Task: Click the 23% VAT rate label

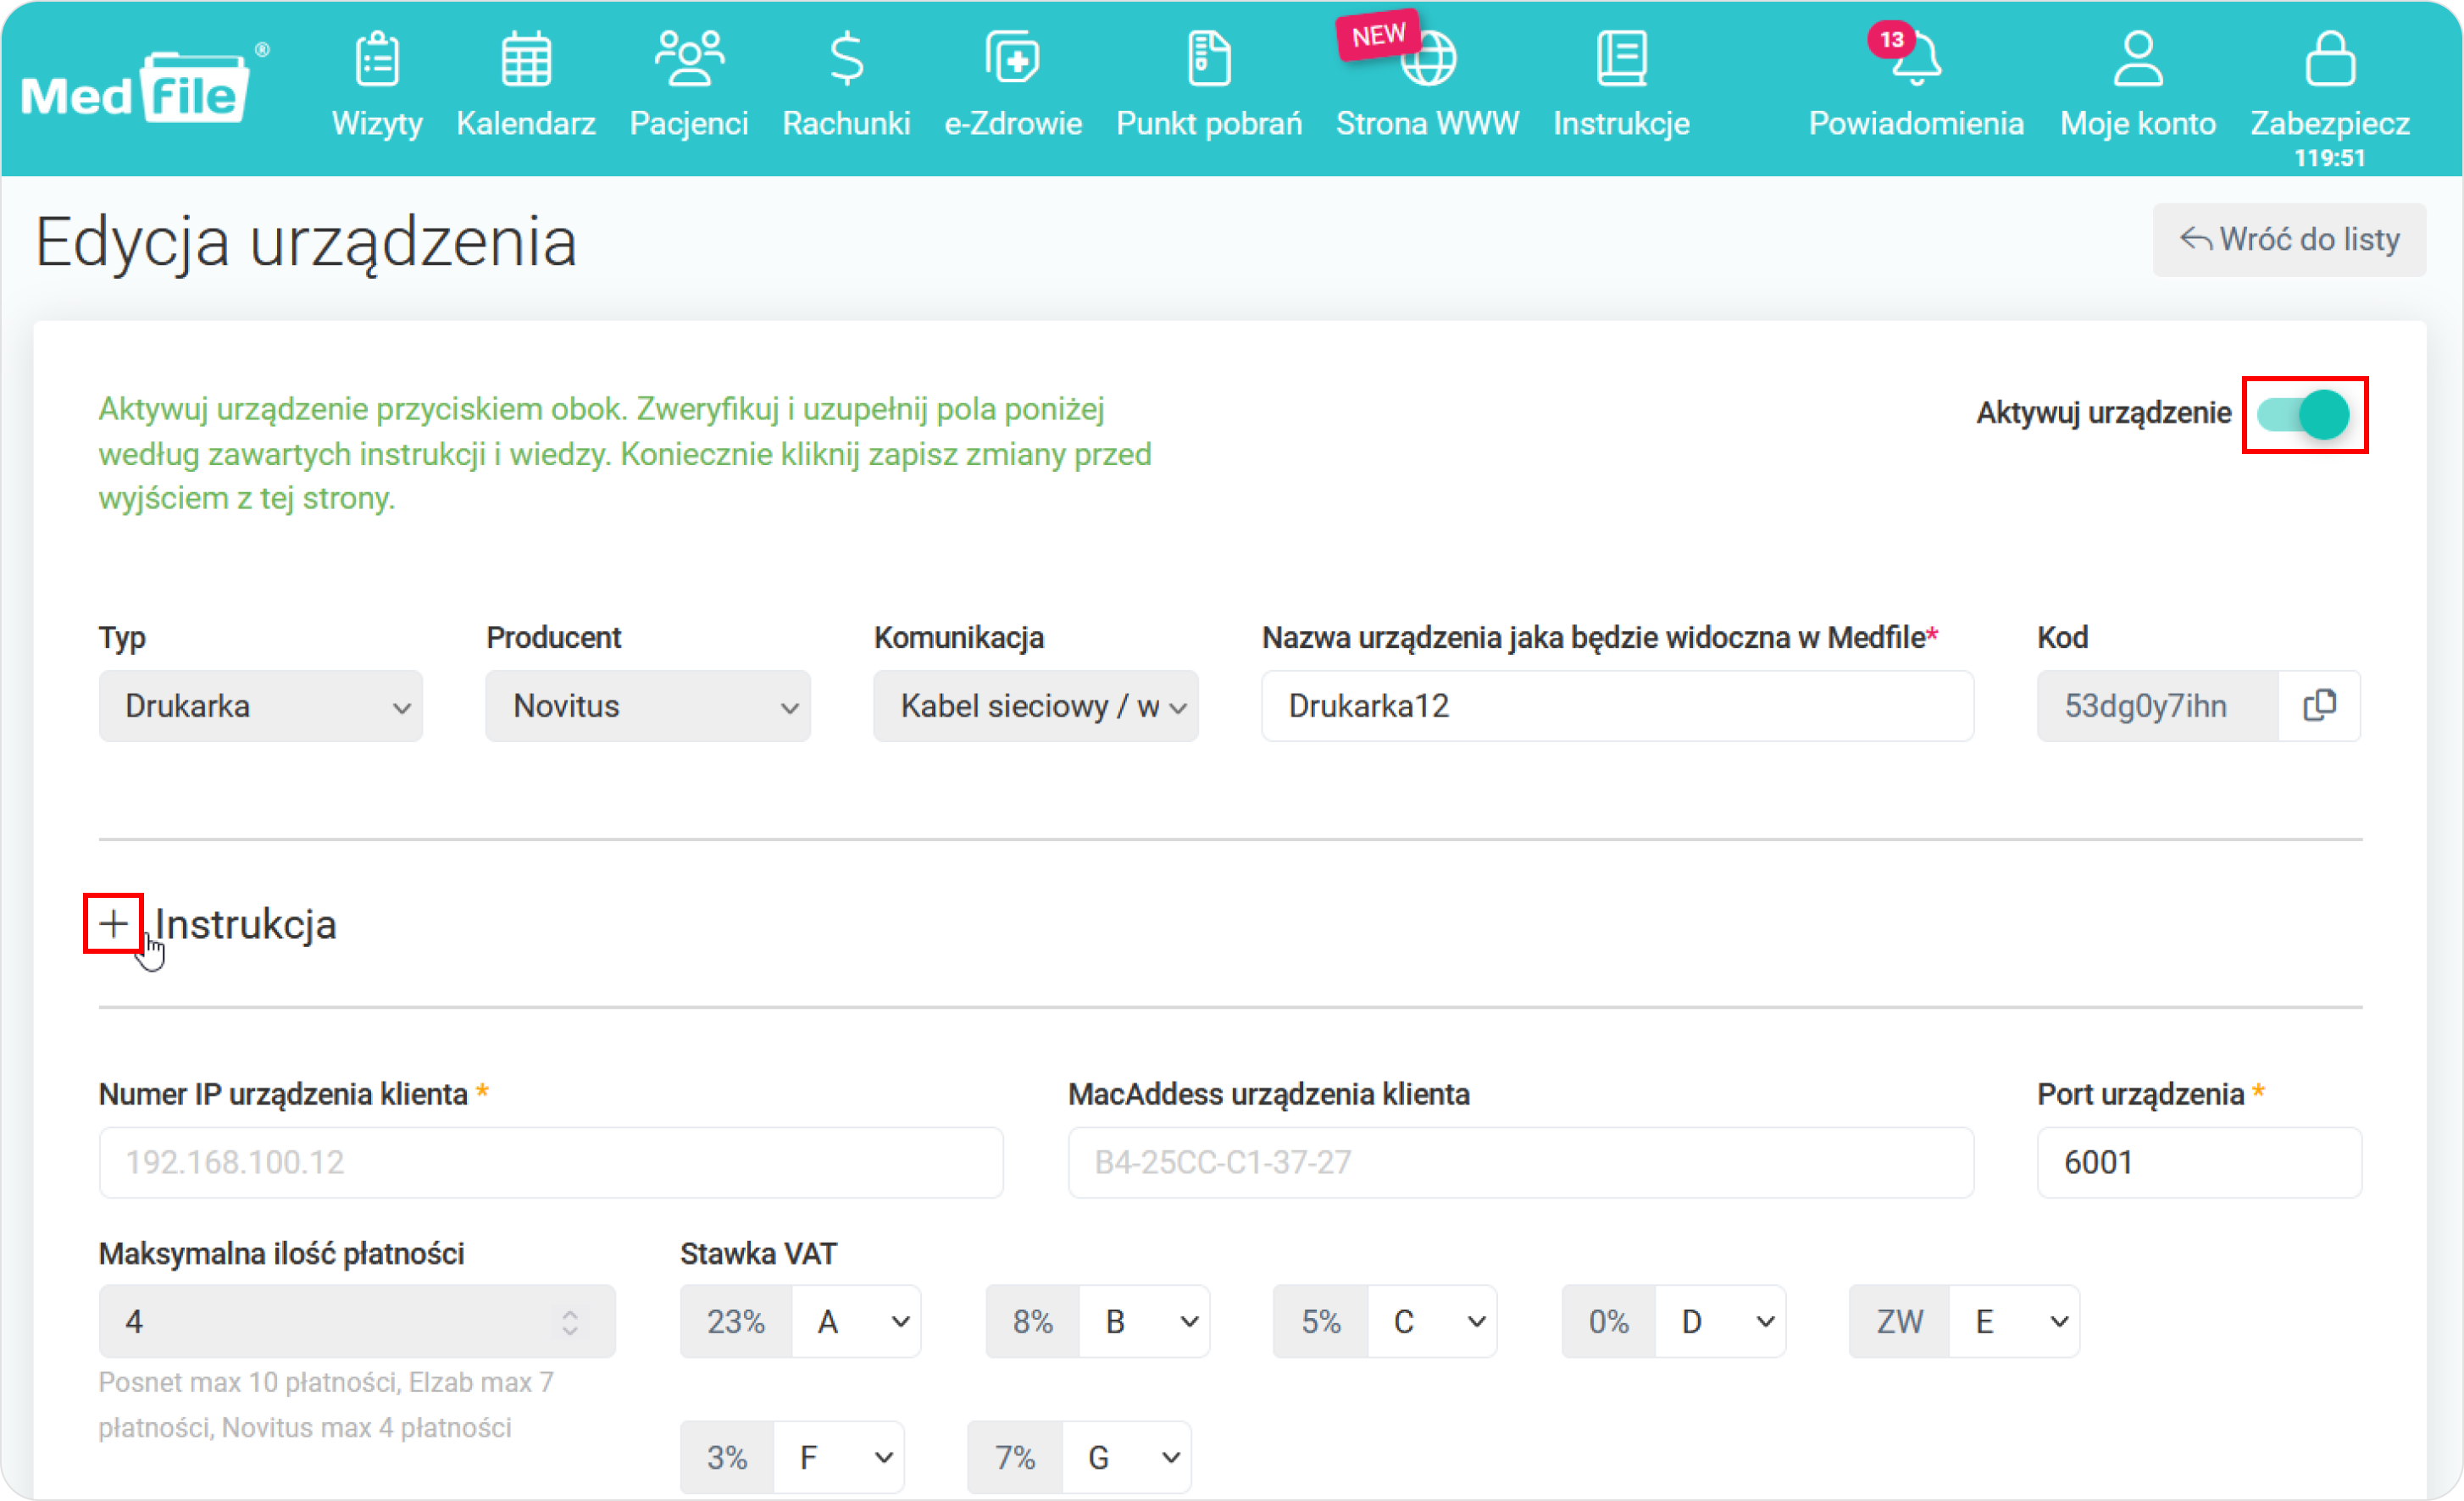Action: (x=736, y=1321)
